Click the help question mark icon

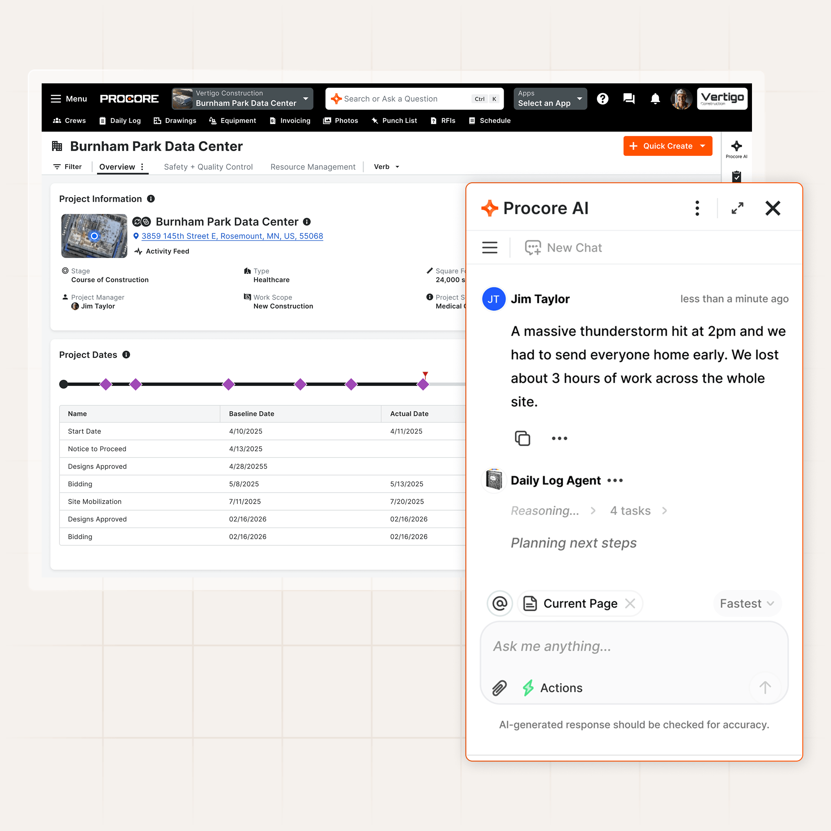click(603, 99)
